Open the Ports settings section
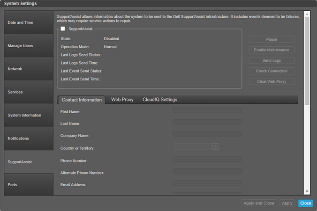Viewport: 317px width, 211px height. (28, 185)
